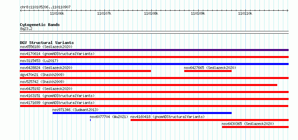Open the nsv6077704 (Wu2021) label
298x140 pixels.
(x=109, y=117)
